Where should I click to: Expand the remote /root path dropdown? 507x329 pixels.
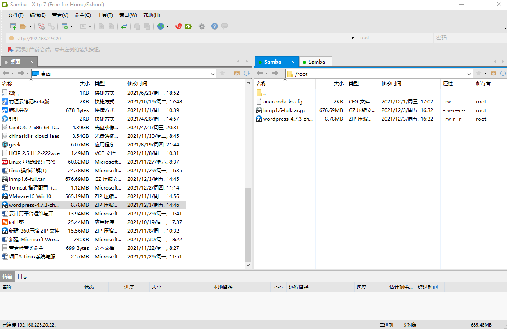pyautogui.click(x=469, y=74)
